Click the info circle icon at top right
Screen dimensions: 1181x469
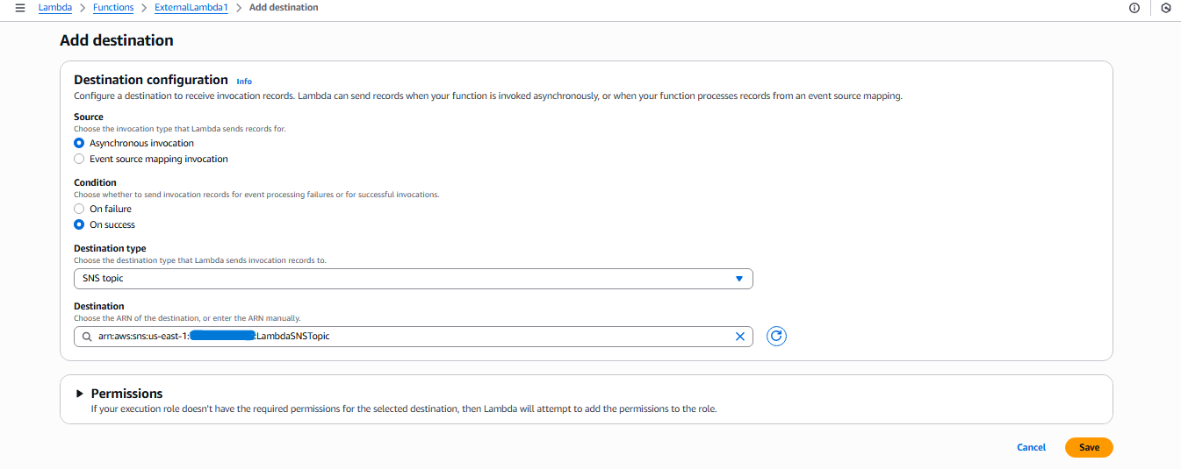coord(1134,8)
